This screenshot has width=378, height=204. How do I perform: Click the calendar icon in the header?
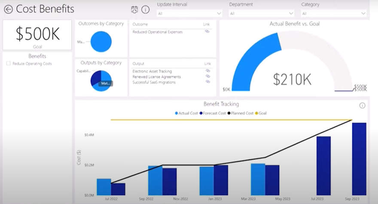click(134, 9)
